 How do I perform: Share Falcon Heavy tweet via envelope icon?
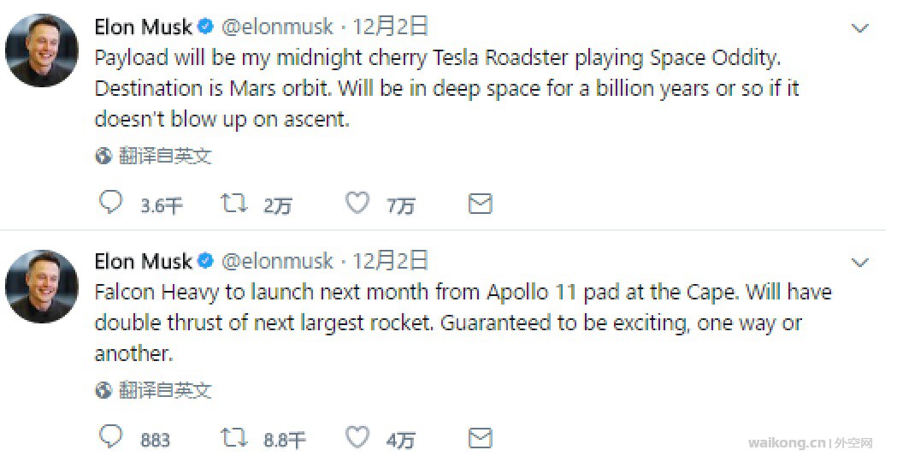[x=480, y=439]
